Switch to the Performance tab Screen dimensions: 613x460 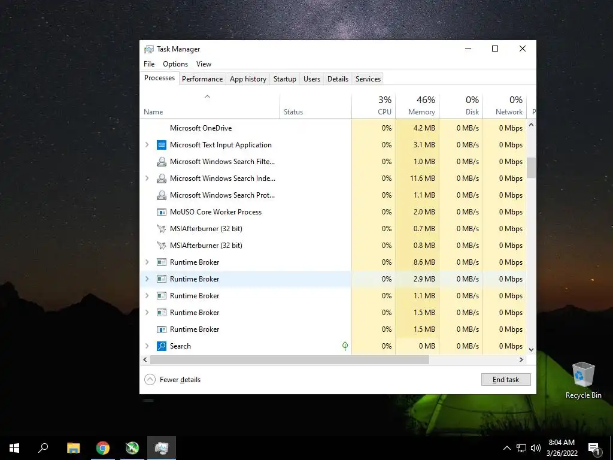pos(202,79)
